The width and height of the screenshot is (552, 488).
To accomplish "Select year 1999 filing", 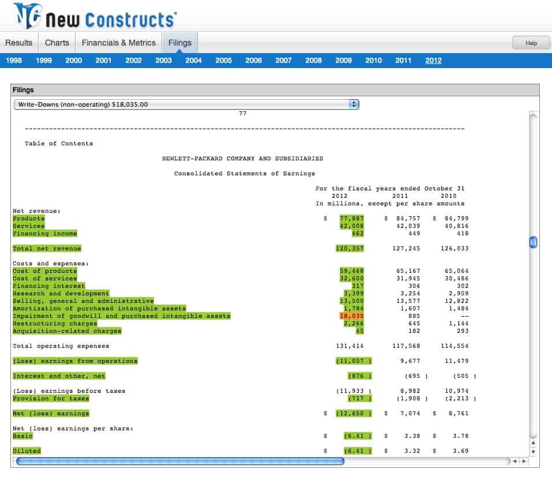I will coord(44,61).
